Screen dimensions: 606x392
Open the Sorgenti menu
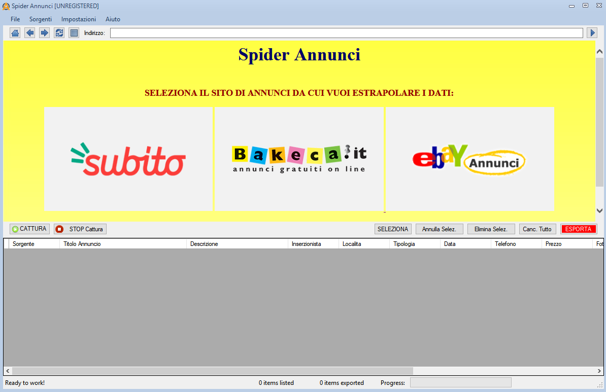pos(41,19)
